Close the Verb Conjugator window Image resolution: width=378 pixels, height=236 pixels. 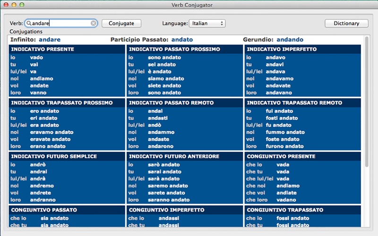click(x=6, y=5)
